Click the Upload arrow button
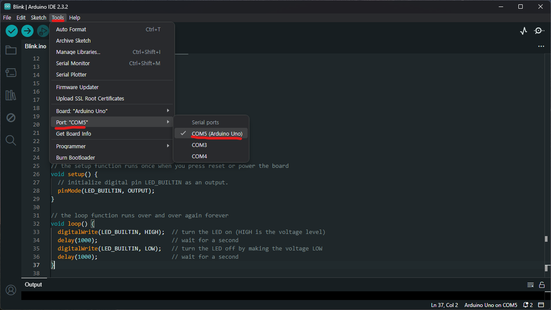Screen dimensions: 551x310 point(27,31)
